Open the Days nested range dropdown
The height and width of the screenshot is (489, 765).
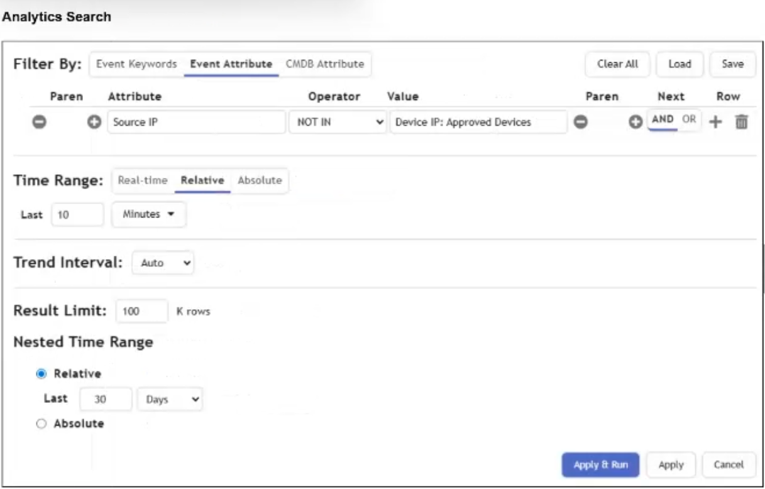click(170, 399)
